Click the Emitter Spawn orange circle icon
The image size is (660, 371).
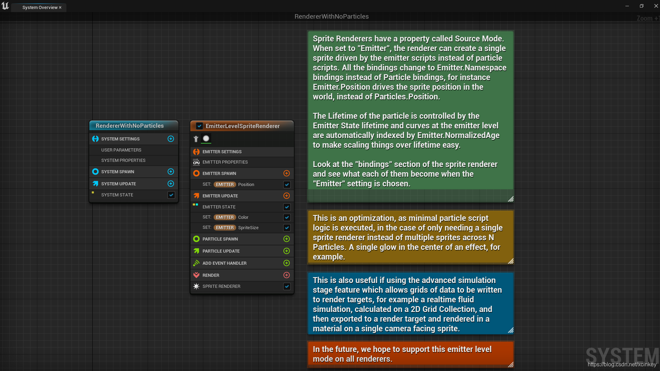[196, 173]
